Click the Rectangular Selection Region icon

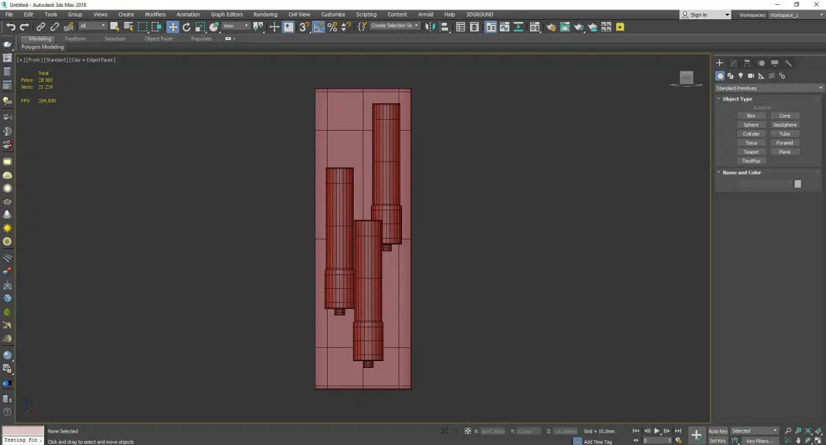pyautogui.click(x=142, y=27)
